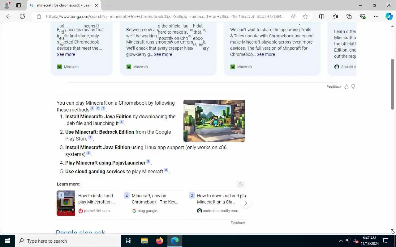Screen dimensions: 396x247
Task: Switch to Edge taskbar icon
Action: pos(175,241)
